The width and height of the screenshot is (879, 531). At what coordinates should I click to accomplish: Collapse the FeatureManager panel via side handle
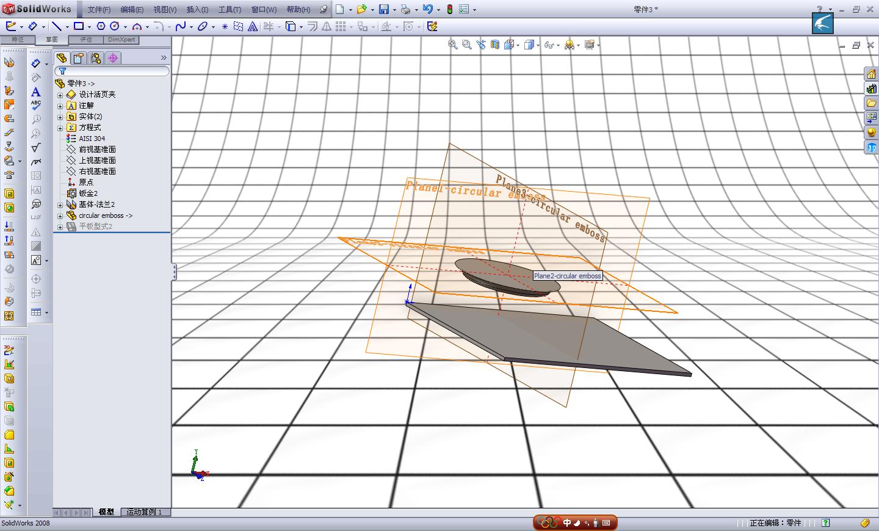pyautogui.click(x=174, y=272)
